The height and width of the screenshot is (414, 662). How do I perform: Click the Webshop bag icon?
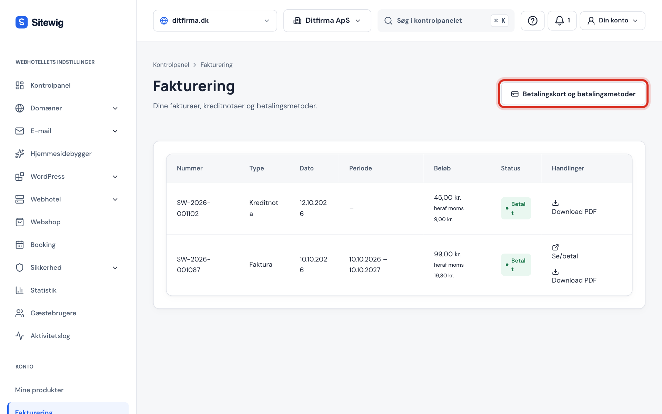(20, 222)
